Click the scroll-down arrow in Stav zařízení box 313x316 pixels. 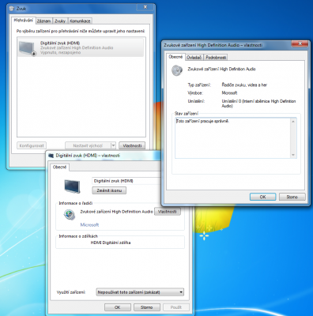[293, 155]
